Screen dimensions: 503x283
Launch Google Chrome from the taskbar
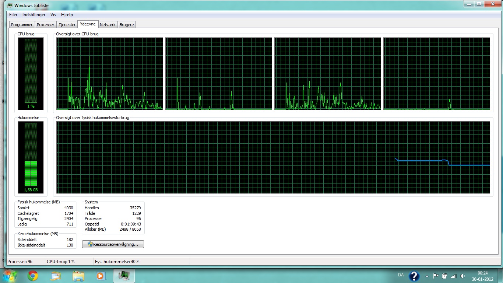click(x=33, y=276)
